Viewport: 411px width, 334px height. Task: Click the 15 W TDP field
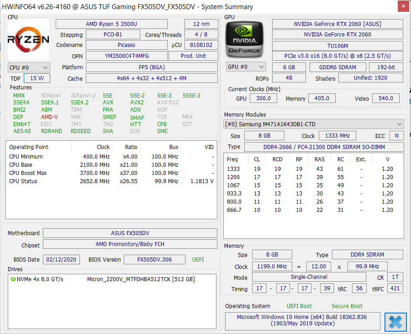[x=37, y=78]
